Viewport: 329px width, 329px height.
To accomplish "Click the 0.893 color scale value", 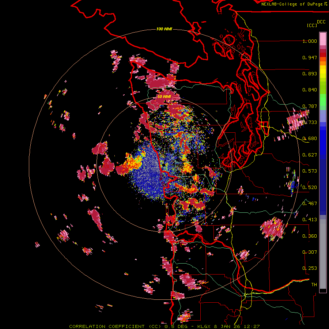I will pos(310,73).
